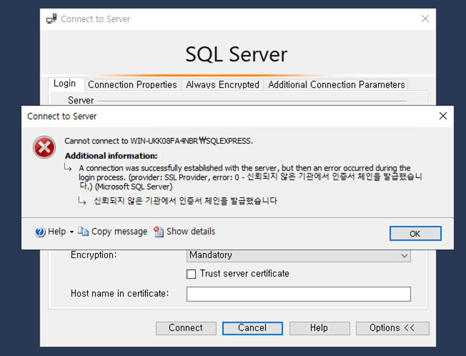
Task: Select the Always Encrypted tab
Action: point(222,85)
